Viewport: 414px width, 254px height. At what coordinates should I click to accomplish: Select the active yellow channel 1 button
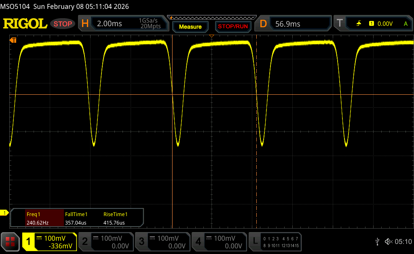tap(49, 242)
